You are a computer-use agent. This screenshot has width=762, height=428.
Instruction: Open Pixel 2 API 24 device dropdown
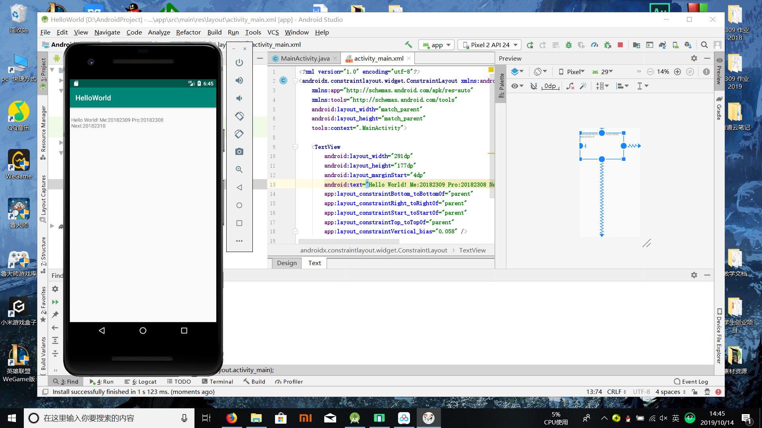[x=490, y=45]
